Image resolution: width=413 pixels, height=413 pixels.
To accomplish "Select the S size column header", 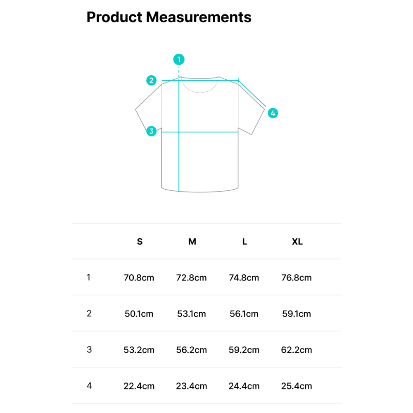I will pos(140,242).
